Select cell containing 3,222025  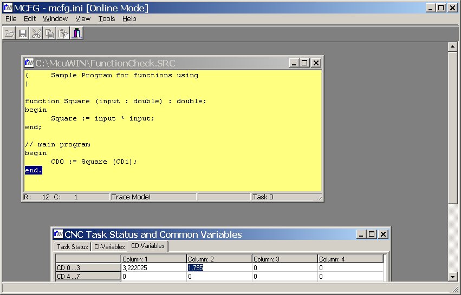click(154, 268)
